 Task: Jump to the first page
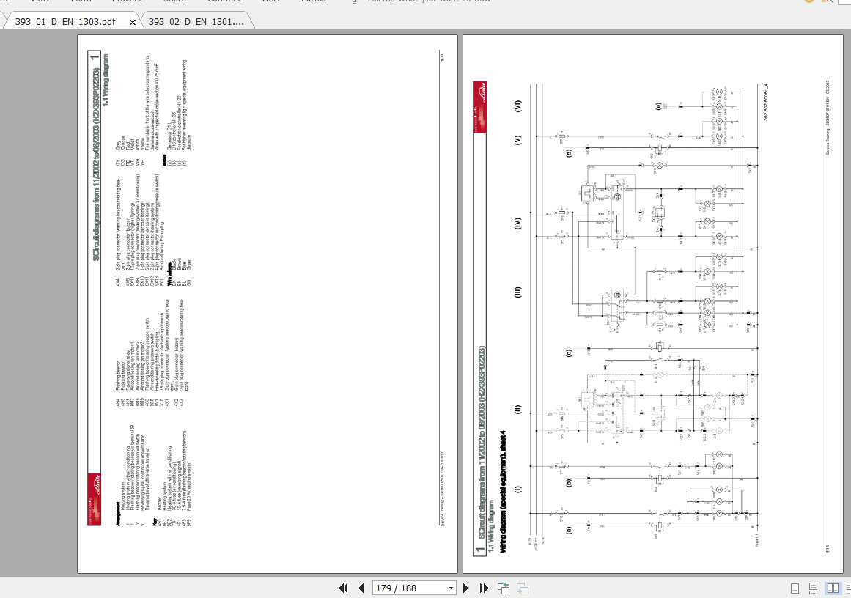344,588
